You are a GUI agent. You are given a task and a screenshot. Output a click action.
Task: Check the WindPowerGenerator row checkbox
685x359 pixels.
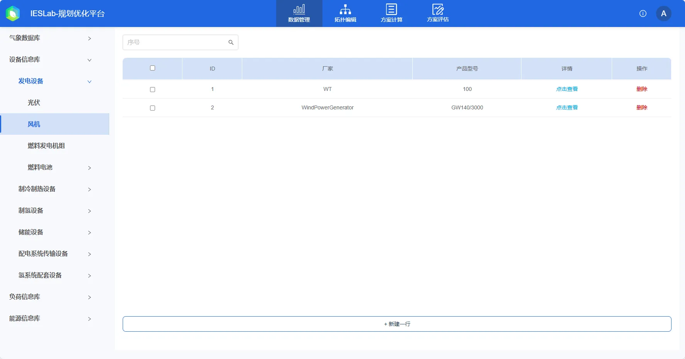click(x=152, y=108)
